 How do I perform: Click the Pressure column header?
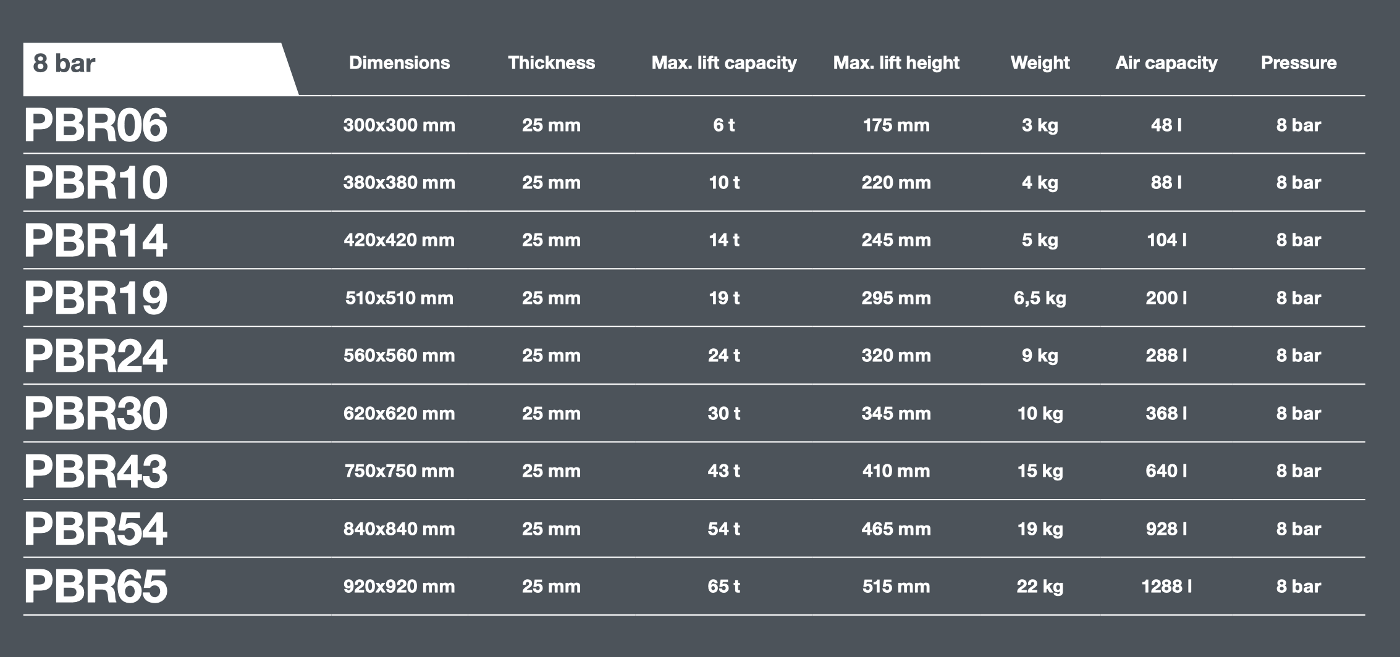click(1299, 62)
